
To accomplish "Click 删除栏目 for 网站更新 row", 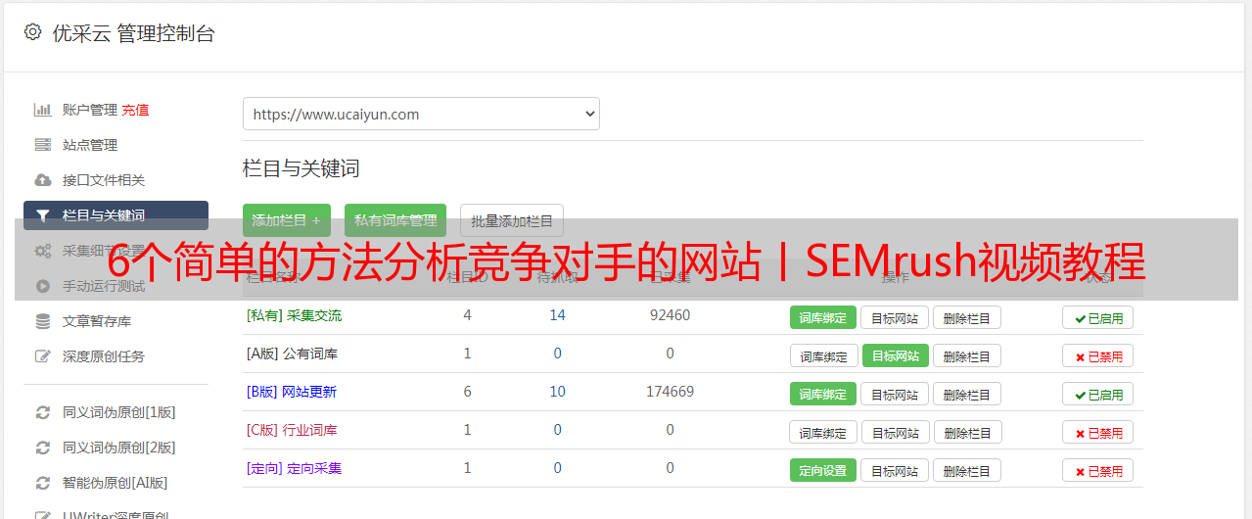I will click(x=967, y=394).
